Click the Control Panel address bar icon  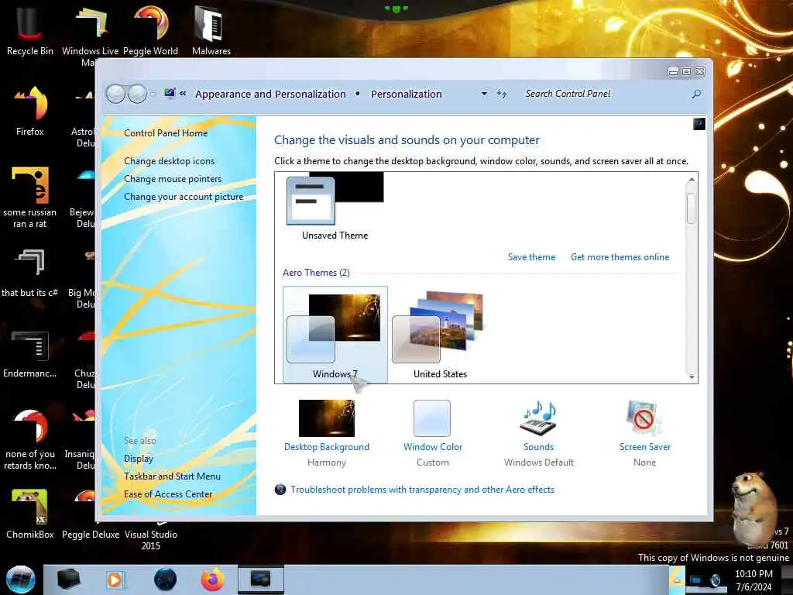[170, 93]
